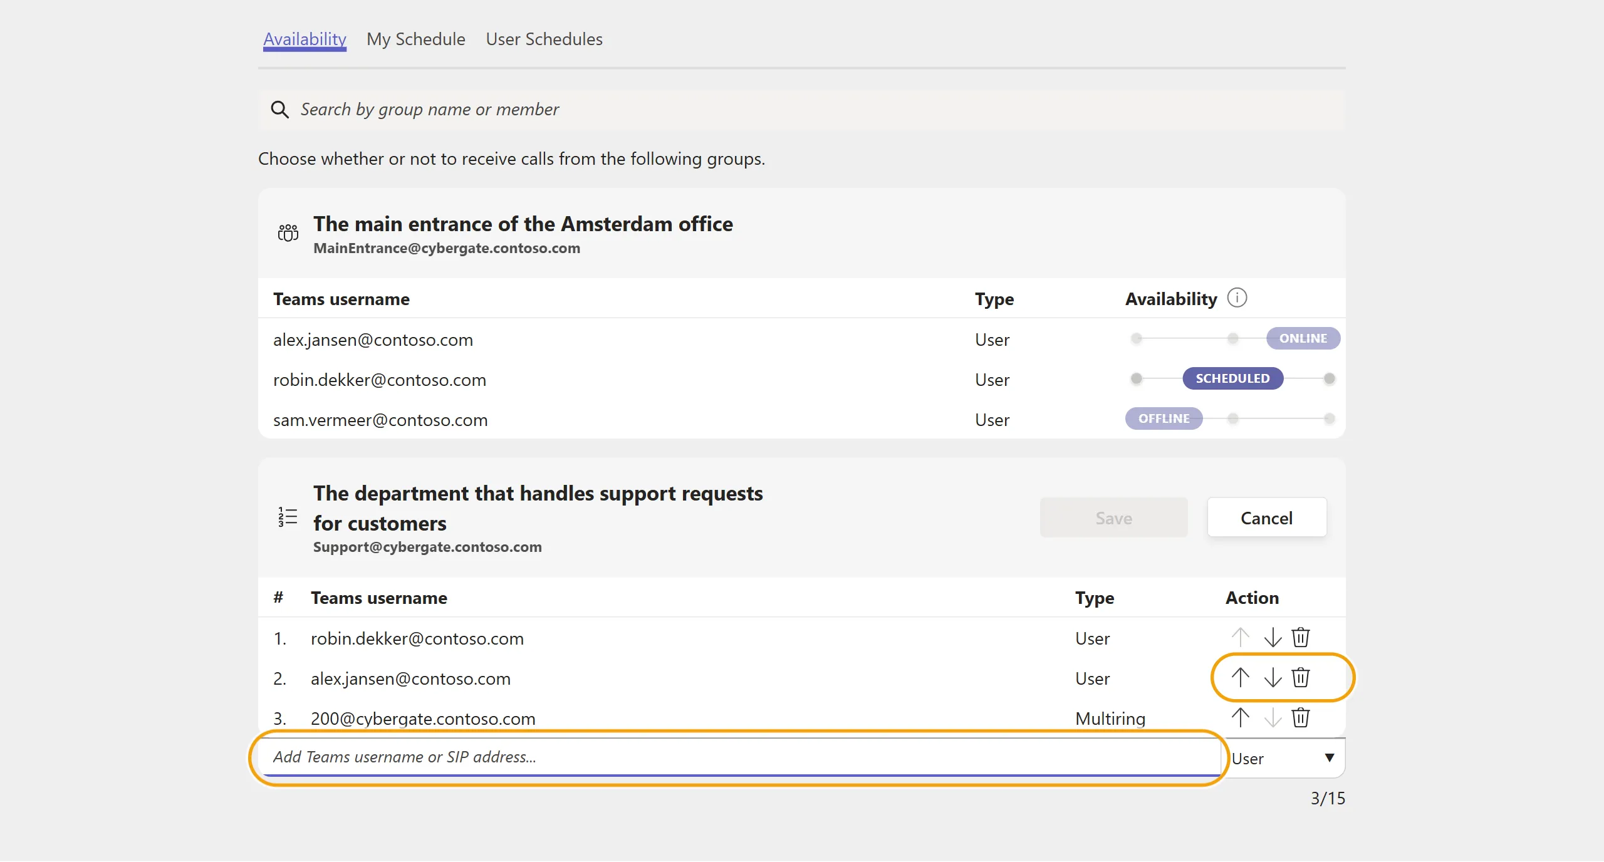The height and width of the screenshot is (862, 1604).
Task: Click alex.jansen@contoso.com in Amsterdam office table
Action: click(373, 340)
